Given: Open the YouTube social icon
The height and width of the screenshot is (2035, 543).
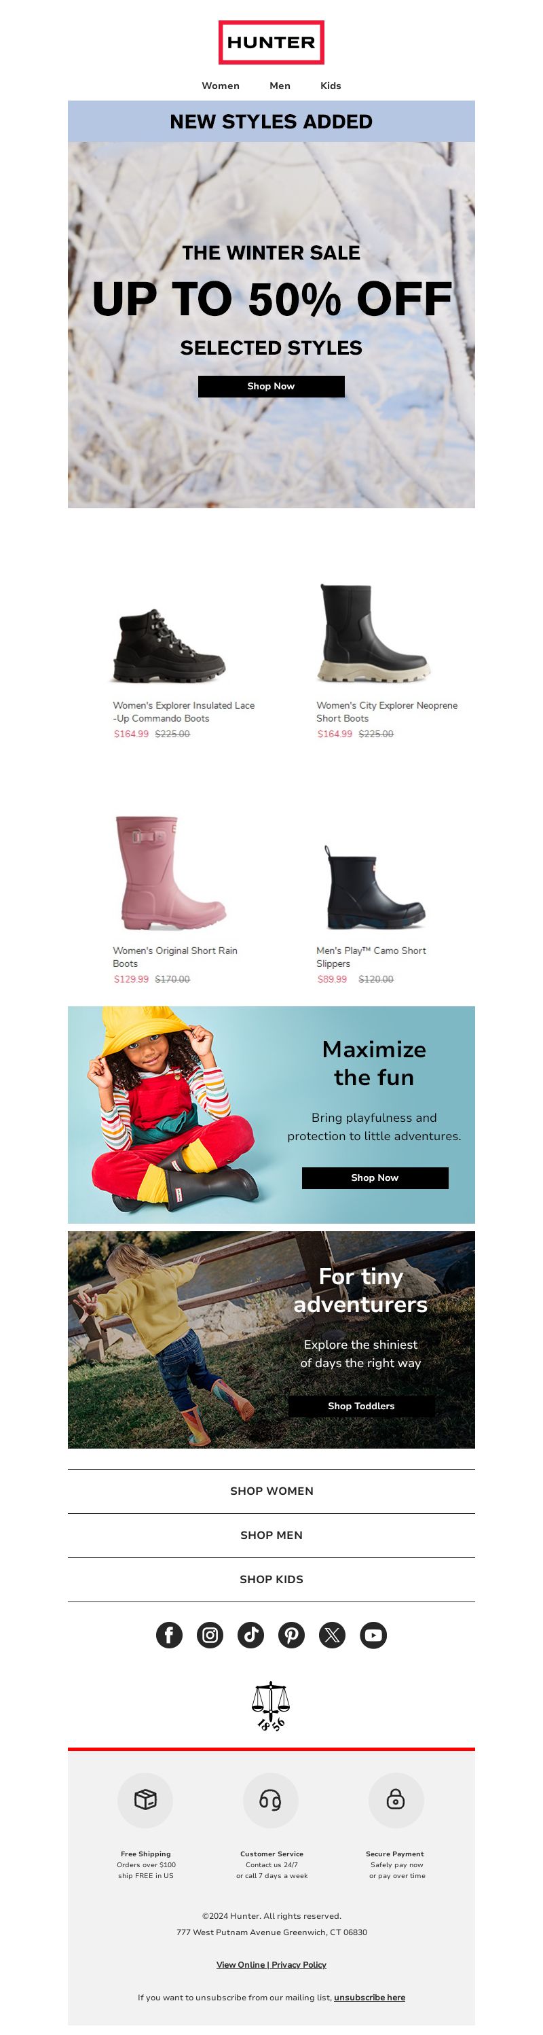Looking at the screenshot, I should pos(373,1635).
